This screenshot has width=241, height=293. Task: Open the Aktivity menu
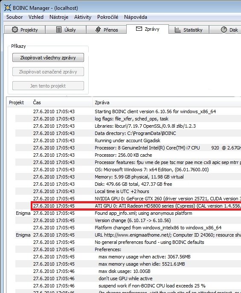point(83,17)
